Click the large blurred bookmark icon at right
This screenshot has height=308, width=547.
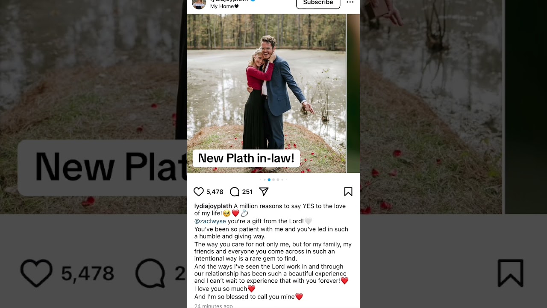510,273
